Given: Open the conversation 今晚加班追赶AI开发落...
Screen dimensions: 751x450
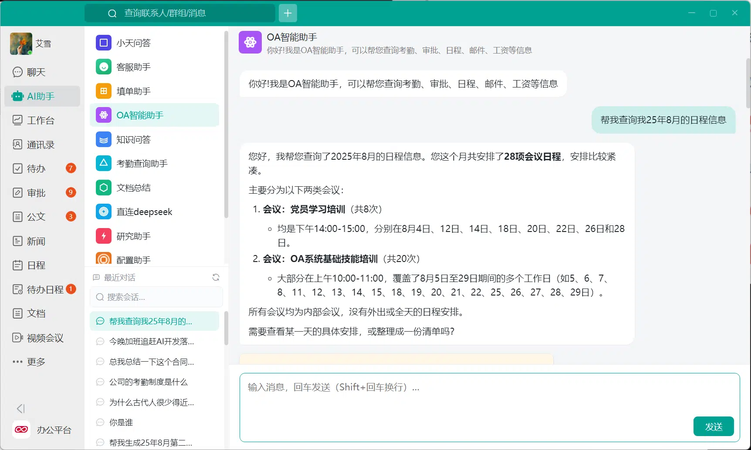Looking at the screenshot, I should point(154,342).
